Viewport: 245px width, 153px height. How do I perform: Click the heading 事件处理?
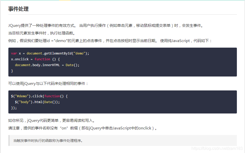(19, 9)
